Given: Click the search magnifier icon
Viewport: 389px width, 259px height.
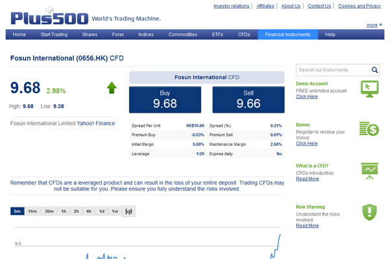Looking at the screenshot, I should coord(375,70).
